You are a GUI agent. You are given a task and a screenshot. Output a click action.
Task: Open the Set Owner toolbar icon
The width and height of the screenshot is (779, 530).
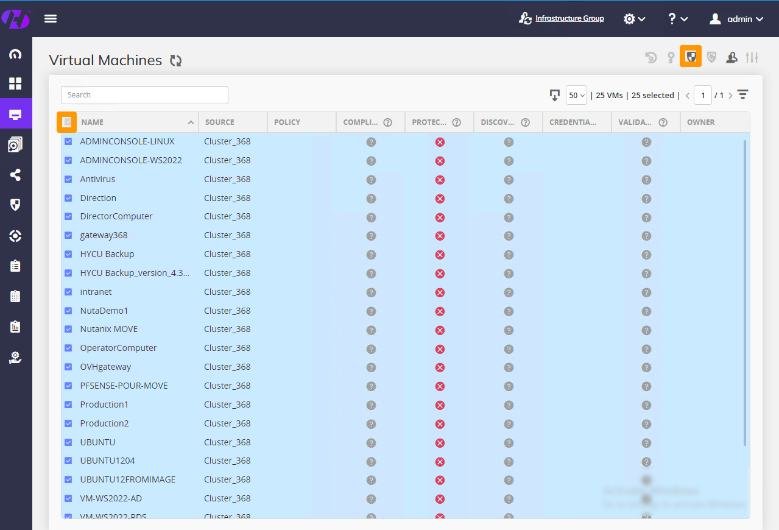[731, 56]
